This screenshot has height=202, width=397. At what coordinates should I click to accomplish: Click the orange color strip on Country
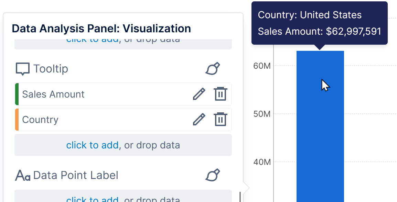(17, 120)
